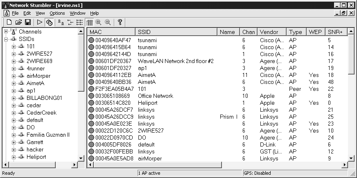
Task: Select the Office Network SSID row
Action: pyautogui.click(x=217, y=96)
